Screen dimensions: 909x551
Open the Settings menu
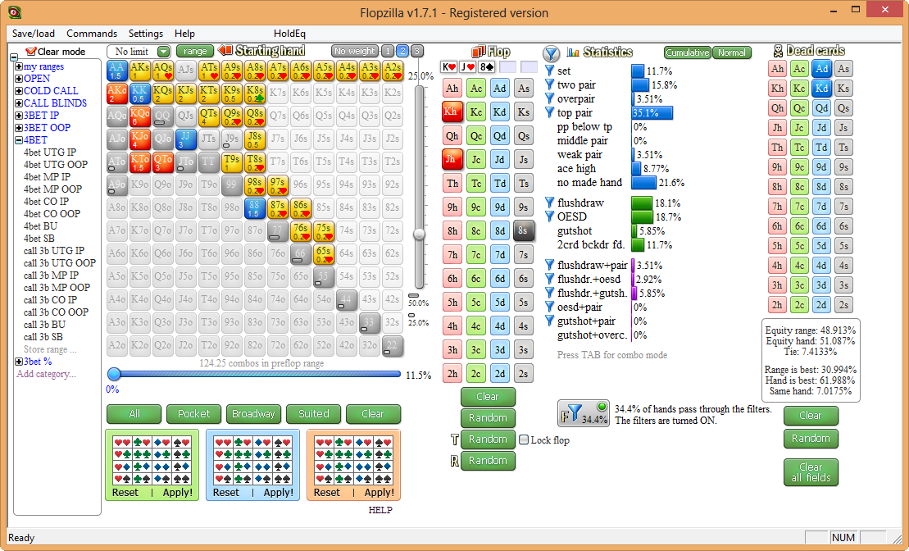click(x=146, y=34)
